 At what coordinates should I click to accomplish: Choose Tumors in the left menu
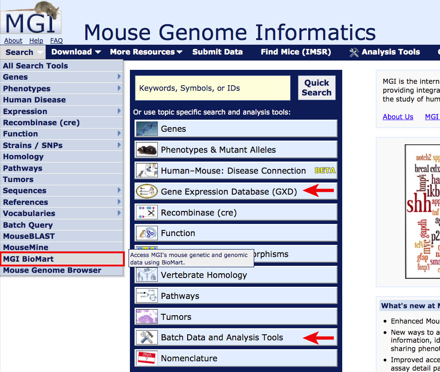[61, 179]
